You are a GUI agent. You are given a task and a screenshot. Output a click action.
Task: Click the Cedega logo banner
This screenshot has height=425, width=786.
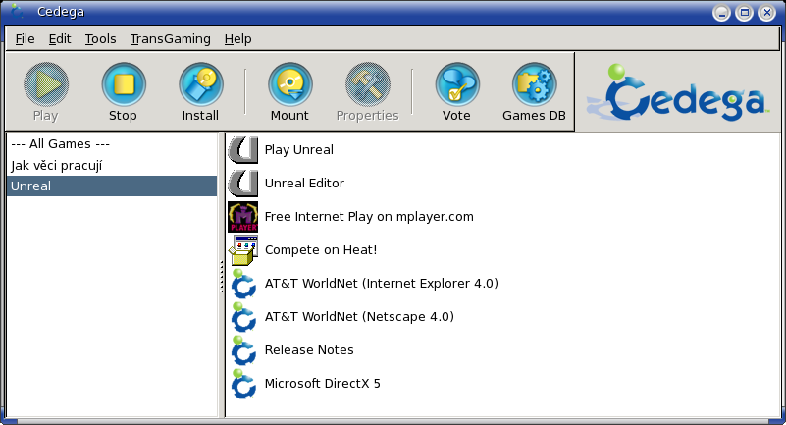coord(677,92)
